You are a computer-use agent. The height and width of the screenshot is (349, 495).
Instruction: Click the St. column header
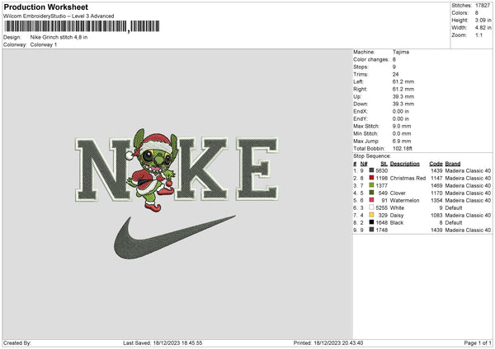click(384, 164)
